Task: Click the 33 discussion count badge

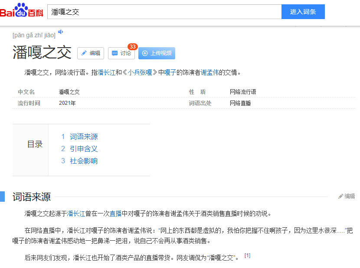Action: tap(132, 46)
